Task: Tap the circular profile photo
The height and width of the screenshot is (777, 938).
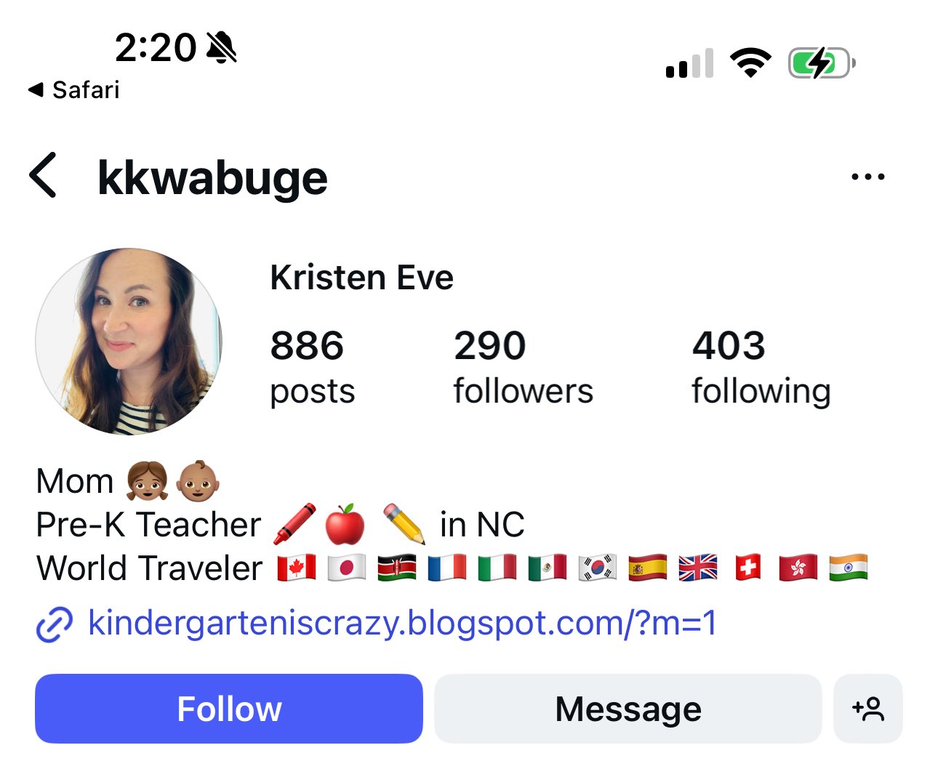Action: (129, 342)
